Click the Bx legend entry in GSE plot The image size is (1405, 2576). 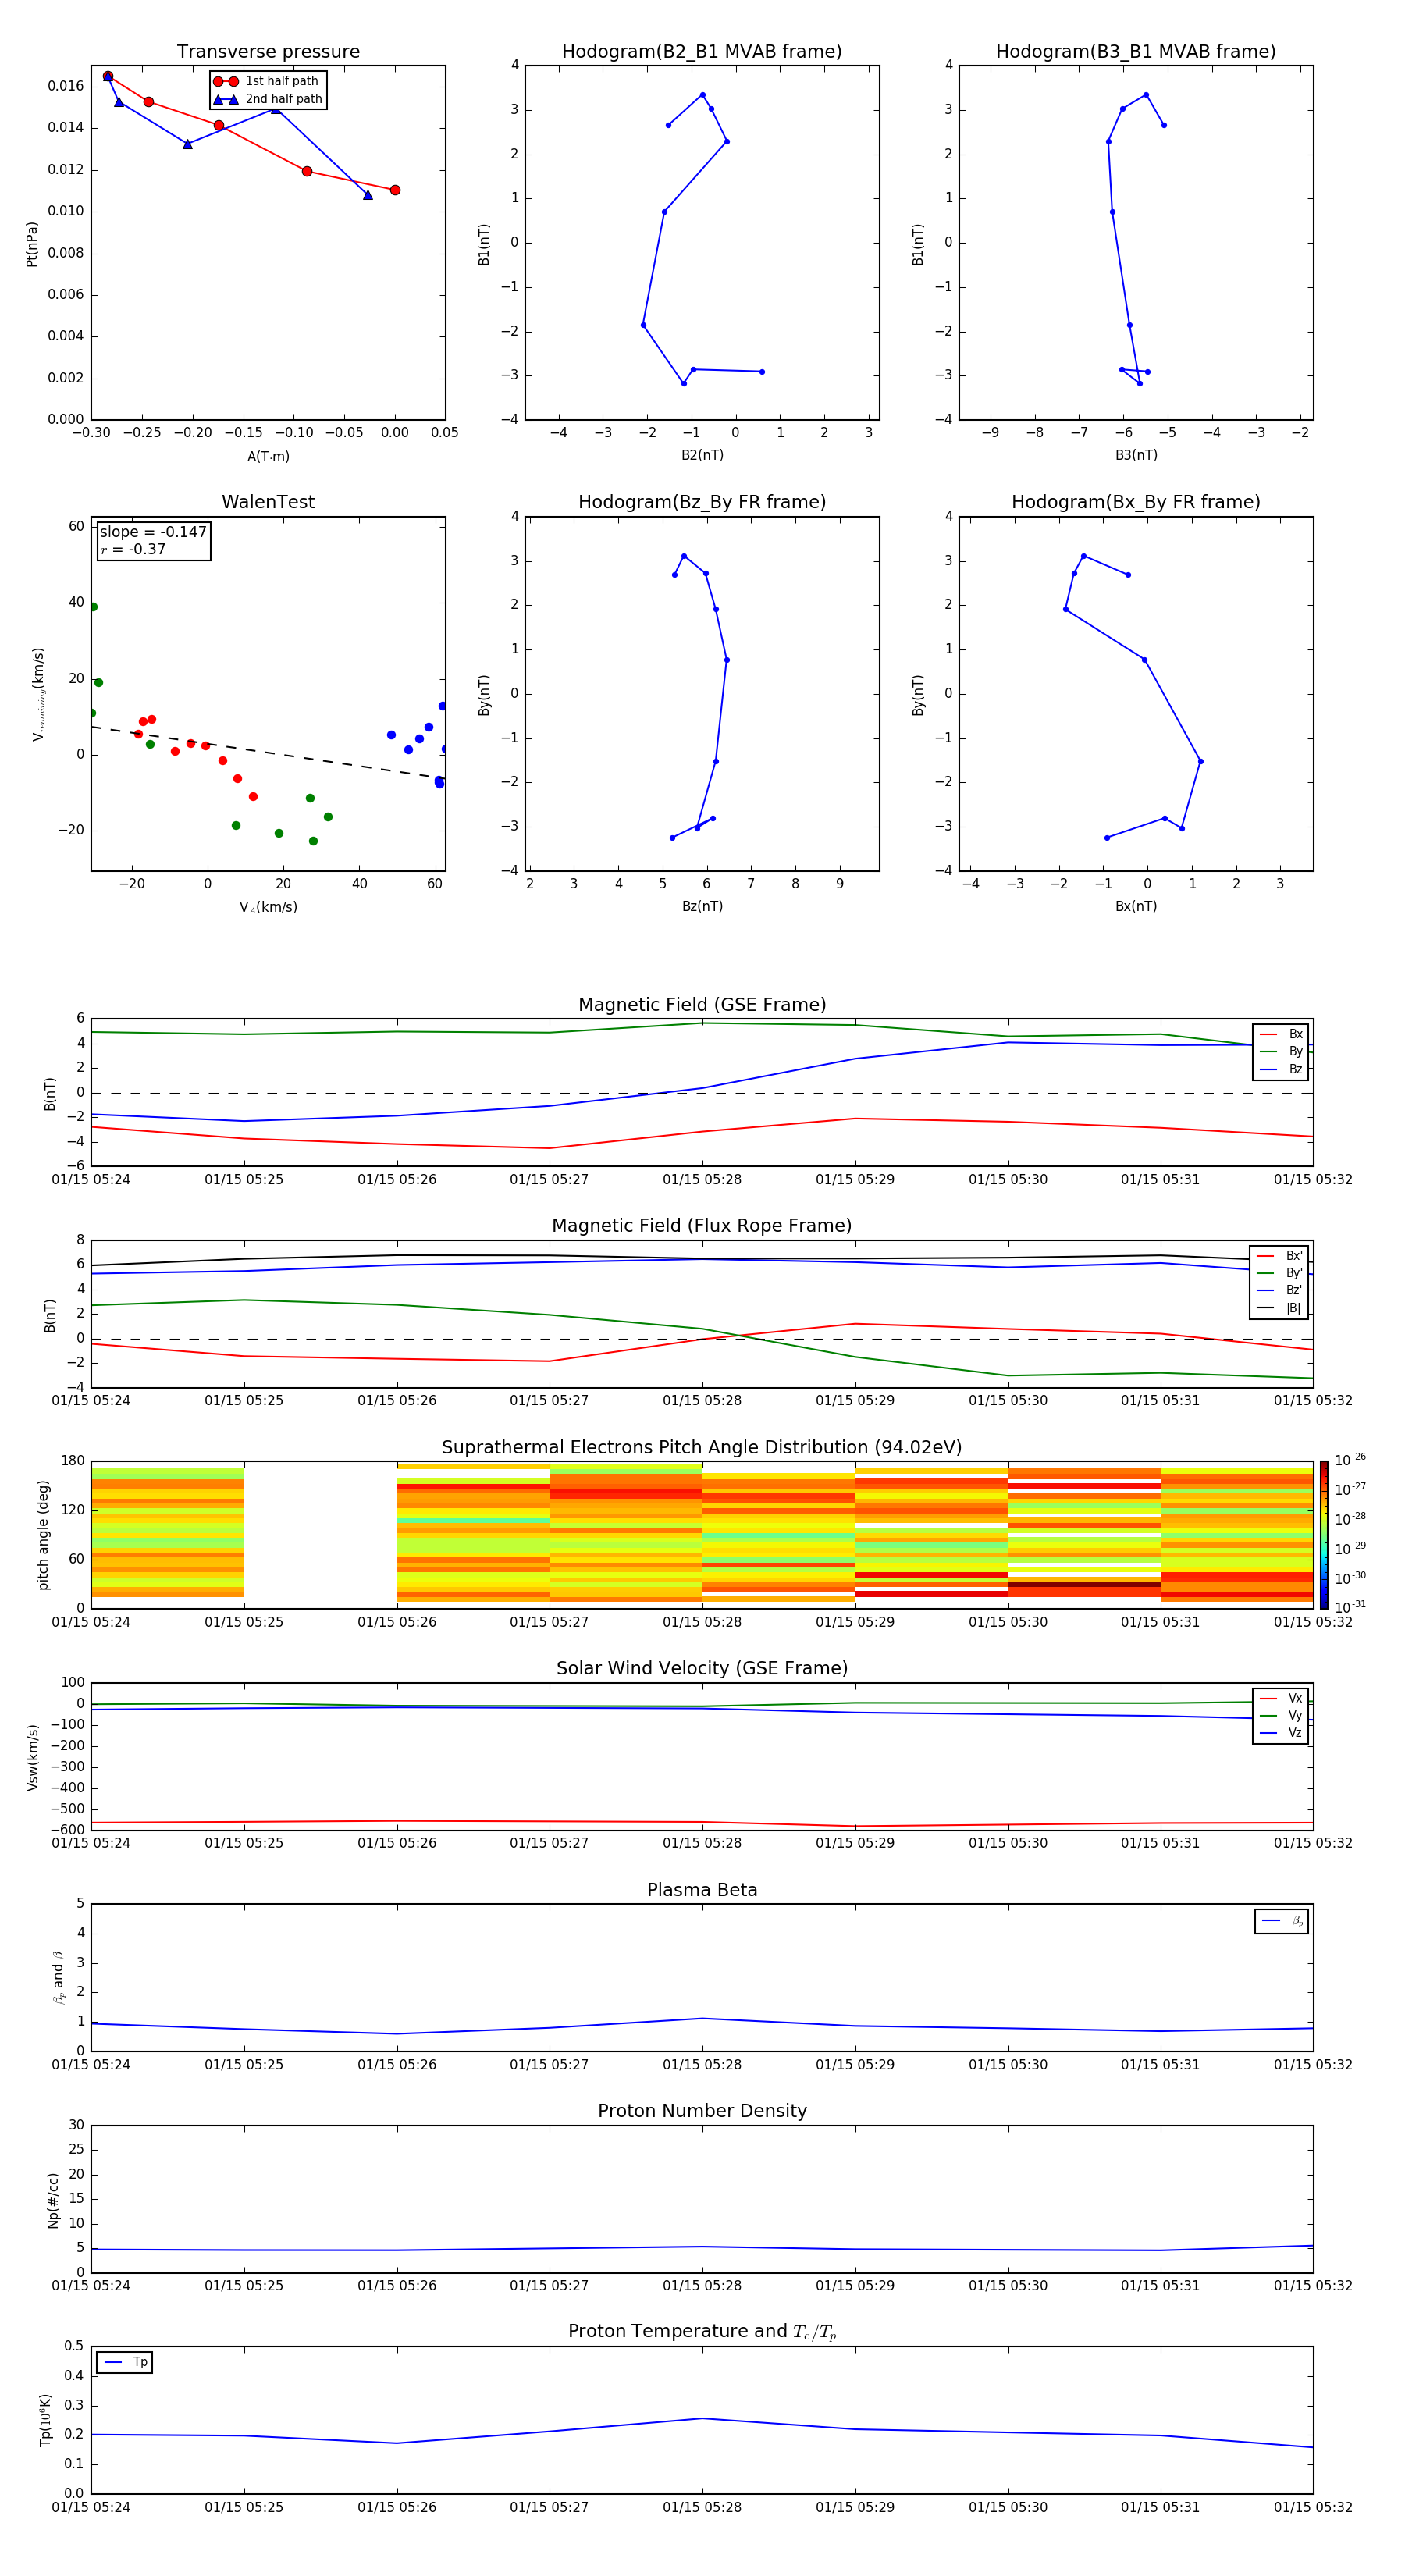[1281, 1034]
